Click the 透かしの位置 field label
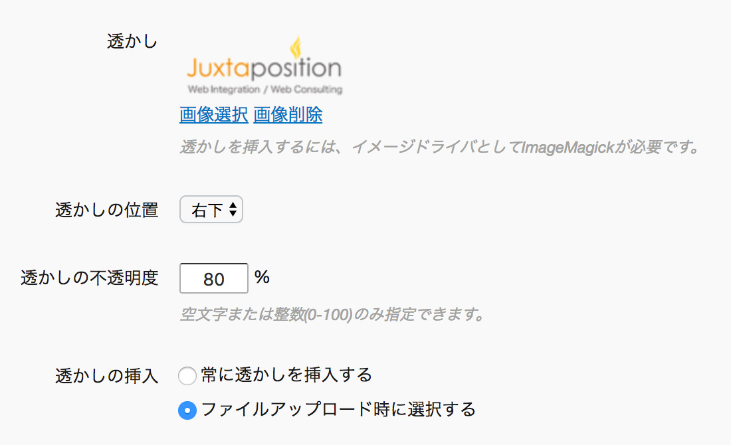The height and width of the screenshot is (445, 731). point(107,210)
